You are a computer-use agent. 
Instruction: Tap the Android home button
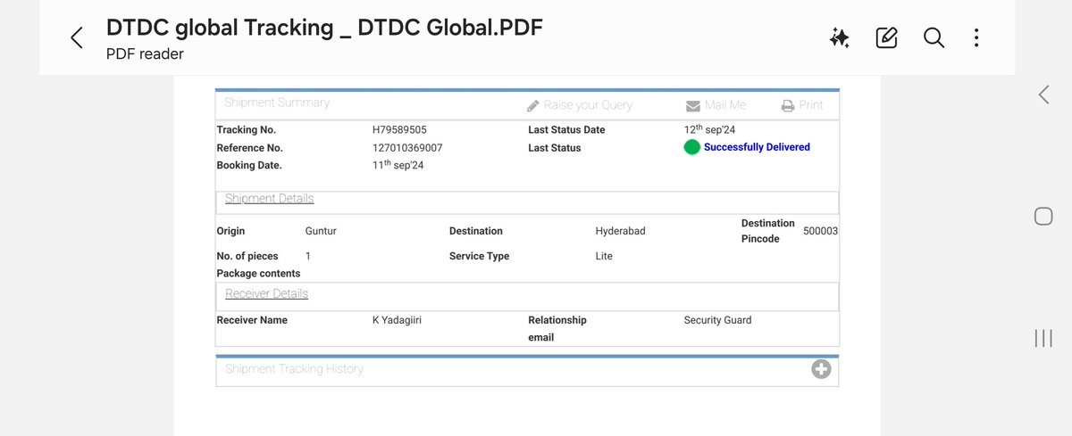pos(1043,217)
